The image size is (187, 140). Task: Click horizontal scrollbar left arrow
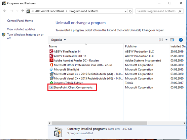point(50,123)
